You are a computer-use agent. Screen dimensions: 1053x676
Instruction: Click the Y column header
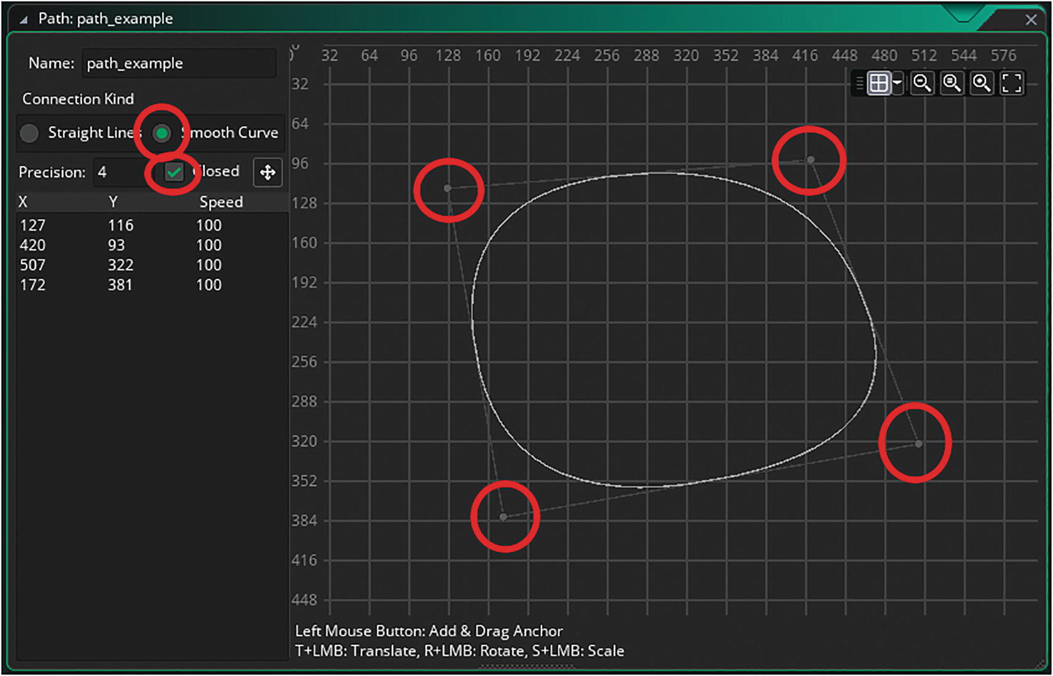coord(113,202)
